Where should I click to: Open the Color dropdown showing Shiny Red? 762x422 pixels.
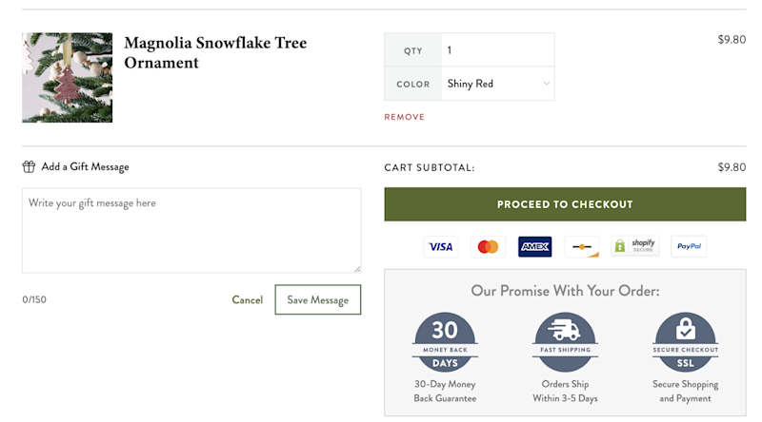(497, 84)
